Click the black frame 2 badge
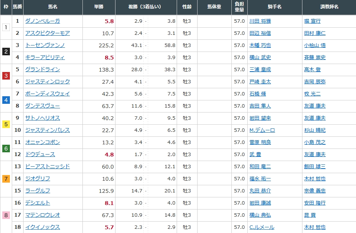The height and width of the screenshot is (233, 356). [6, 52]
